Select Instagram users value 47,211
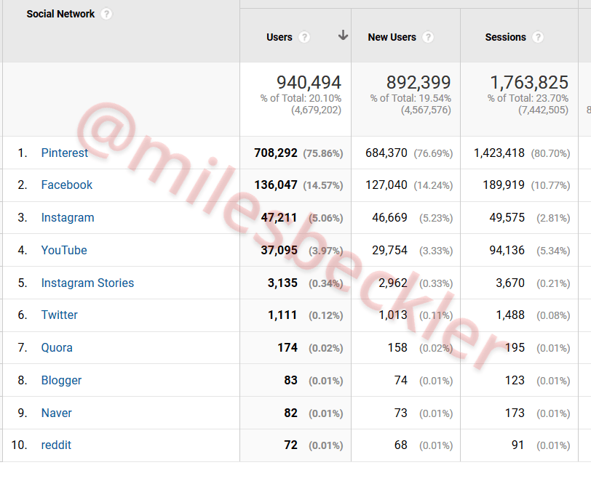This screenshot has width=591, height=481. click(279, 217)
